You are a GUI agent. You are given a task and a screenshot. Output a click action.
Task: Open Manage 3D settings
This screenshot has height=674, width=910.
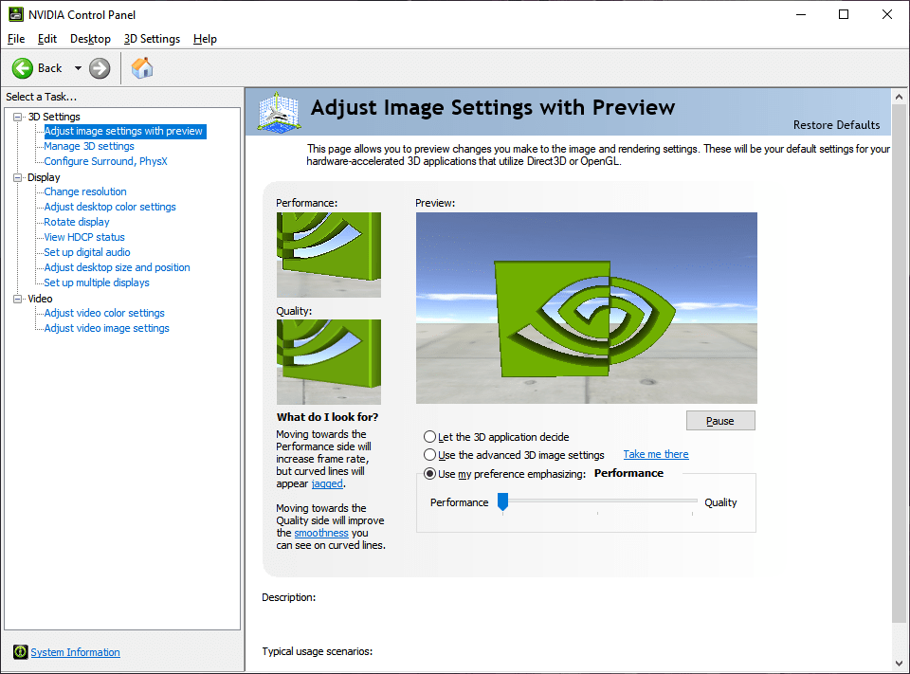[89, 146]
